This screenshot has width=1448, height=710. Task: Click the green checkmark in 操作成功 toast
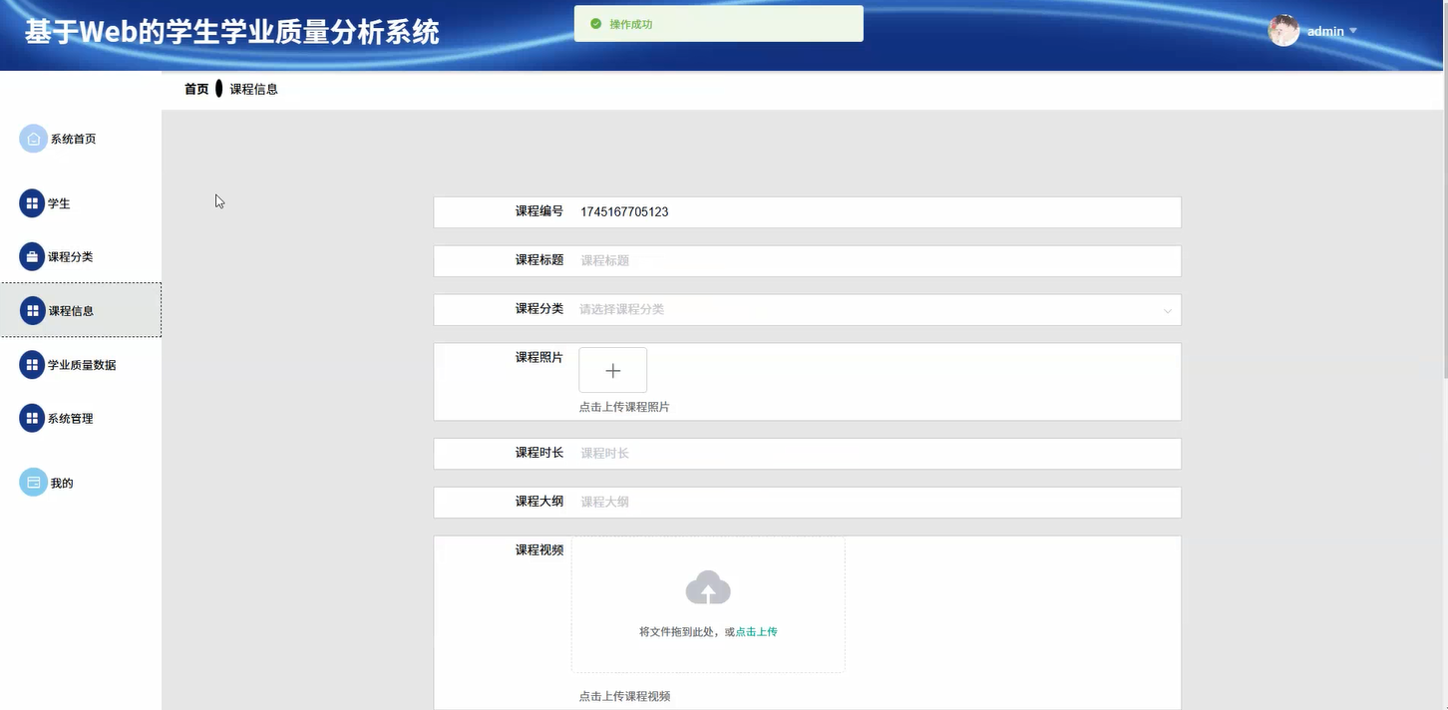click(595, 22)
